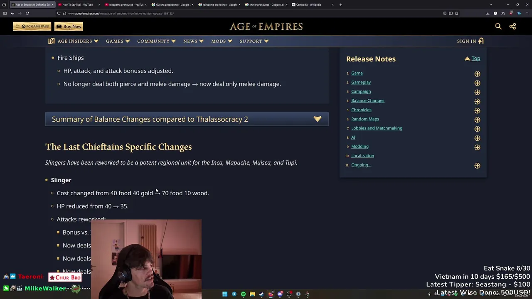
Task: Expand the AI plus icon
Action: point(477,138)
